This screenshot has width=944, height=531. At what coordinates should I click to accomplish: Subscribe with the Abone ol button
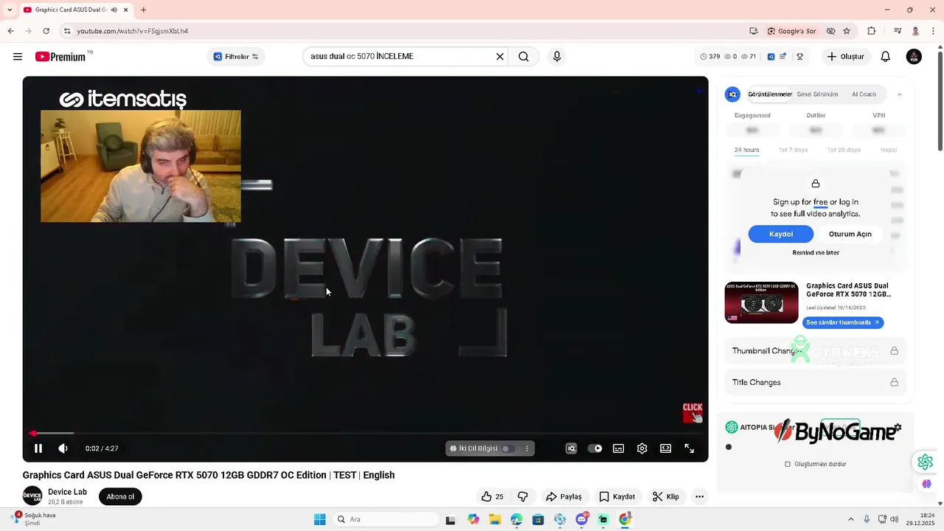coord(120,496)
